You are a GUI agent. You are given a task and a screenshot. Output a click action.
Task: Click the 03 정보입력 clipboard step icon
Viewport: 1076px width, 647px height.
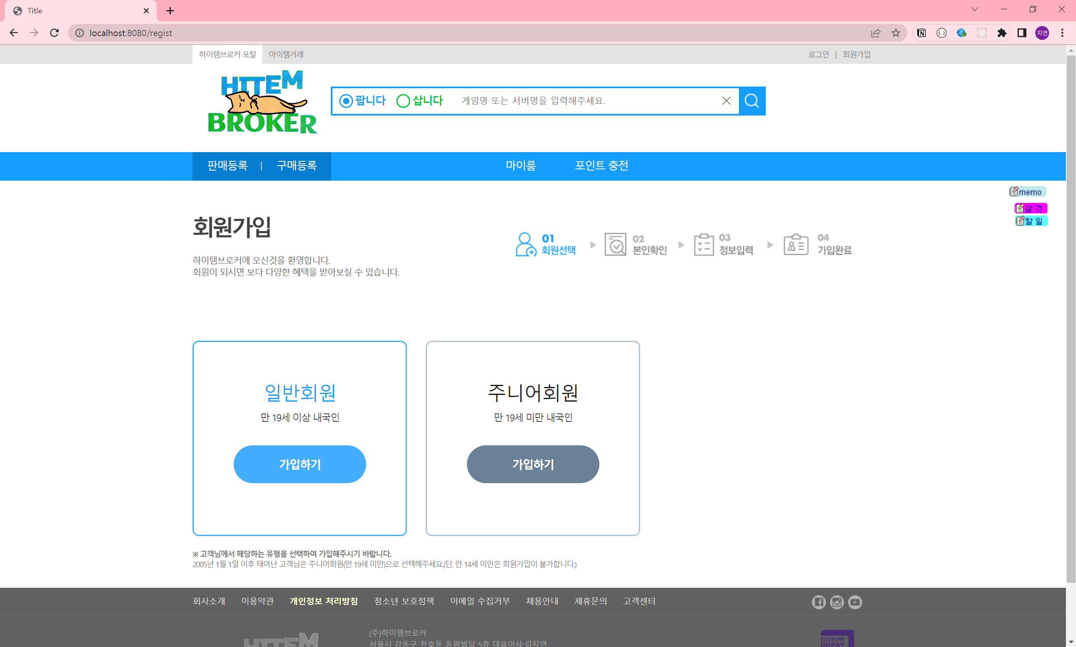tap(704, 244)
